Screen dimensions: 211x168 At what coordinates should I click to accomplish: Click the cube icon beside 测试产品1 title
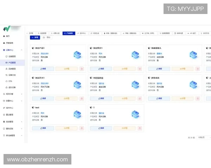[33, 48]
